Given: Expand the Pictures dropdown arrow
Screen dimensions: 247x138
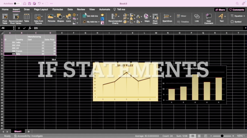Looking at the screenshot, I should (55, 16).
